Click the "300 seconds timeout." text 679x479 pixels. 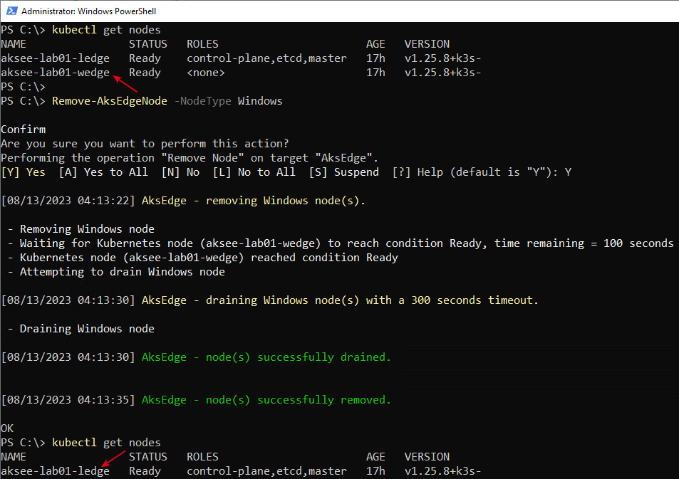[x=475, y=300]
